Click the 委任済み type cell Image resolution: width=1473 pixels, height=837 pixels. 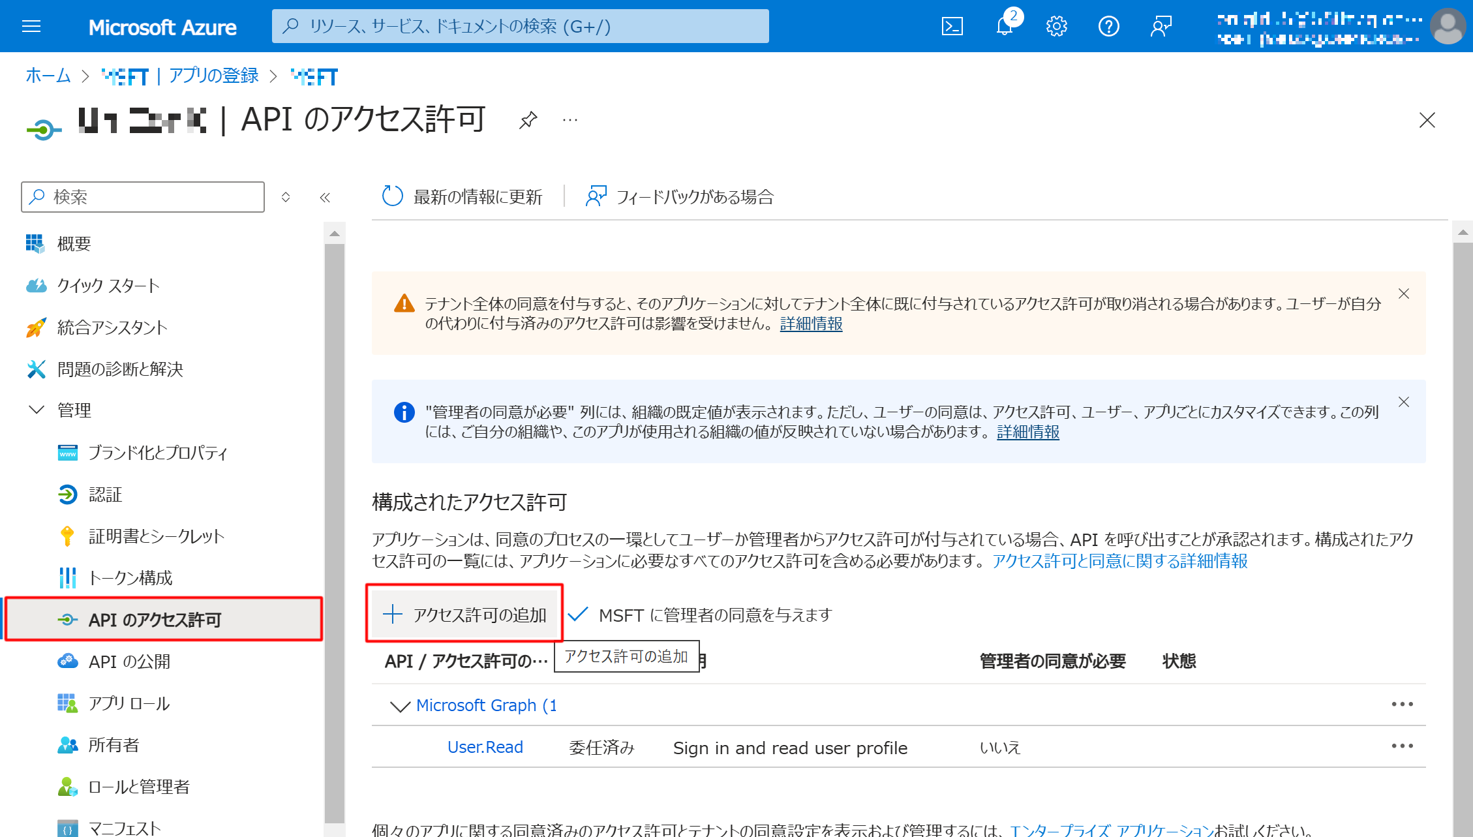pos(601,748)
